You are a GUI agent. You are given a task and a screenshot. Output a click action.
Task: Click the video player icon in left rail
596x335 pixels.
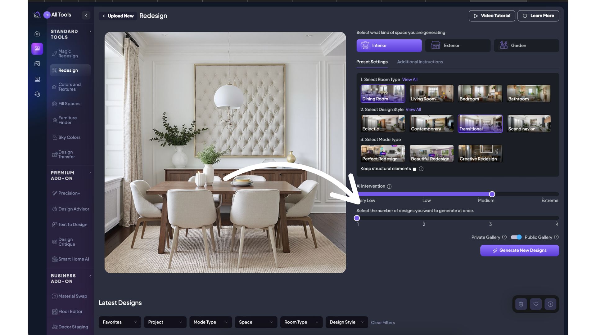click(x=37, y=79)
